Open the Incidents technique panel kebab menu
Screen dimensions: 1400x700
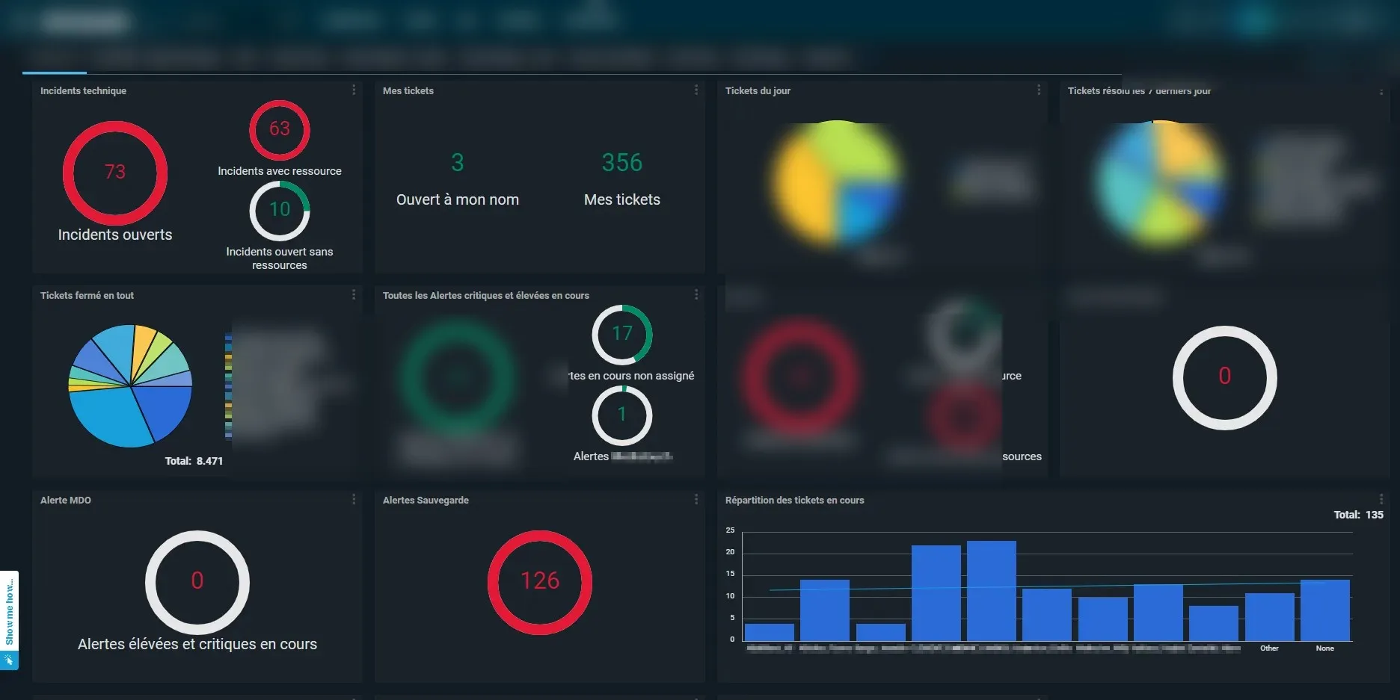click(x=354, y=90)
